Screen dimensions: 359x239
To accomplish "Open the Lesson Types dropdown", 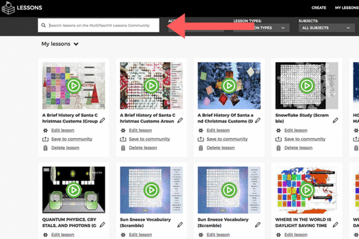I will tap(262, 28).
